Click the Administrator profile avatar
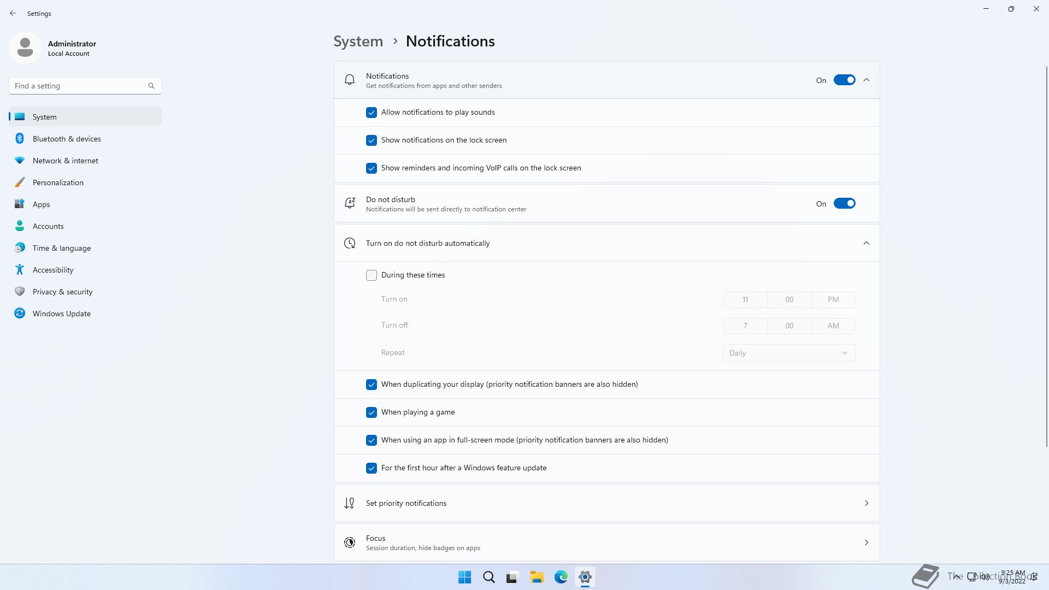This screenshot has height=590, width=1049. [25, 48]
